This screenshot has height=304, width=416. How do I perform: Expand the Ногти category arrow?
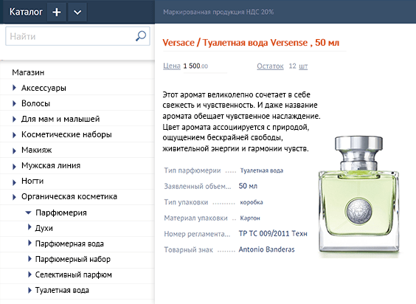(14, 182)
